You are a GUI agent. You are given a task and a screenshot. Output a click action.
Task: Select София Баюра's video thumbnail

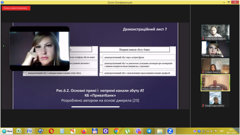[x=215, y=66]
